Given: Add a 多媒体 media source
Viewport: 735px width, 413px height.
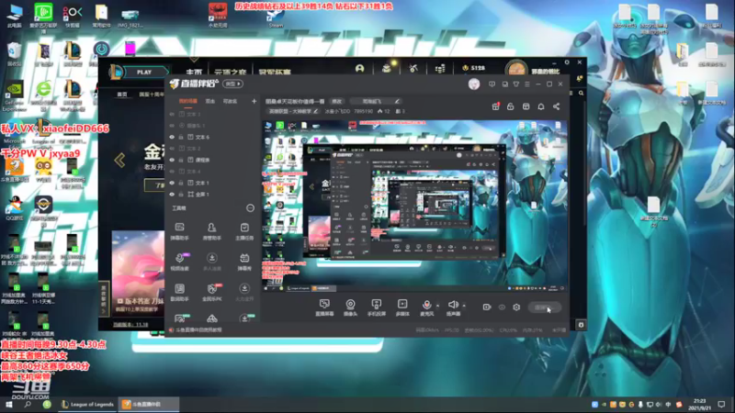Looking at the screenshot, I should [x=402, y=307].
